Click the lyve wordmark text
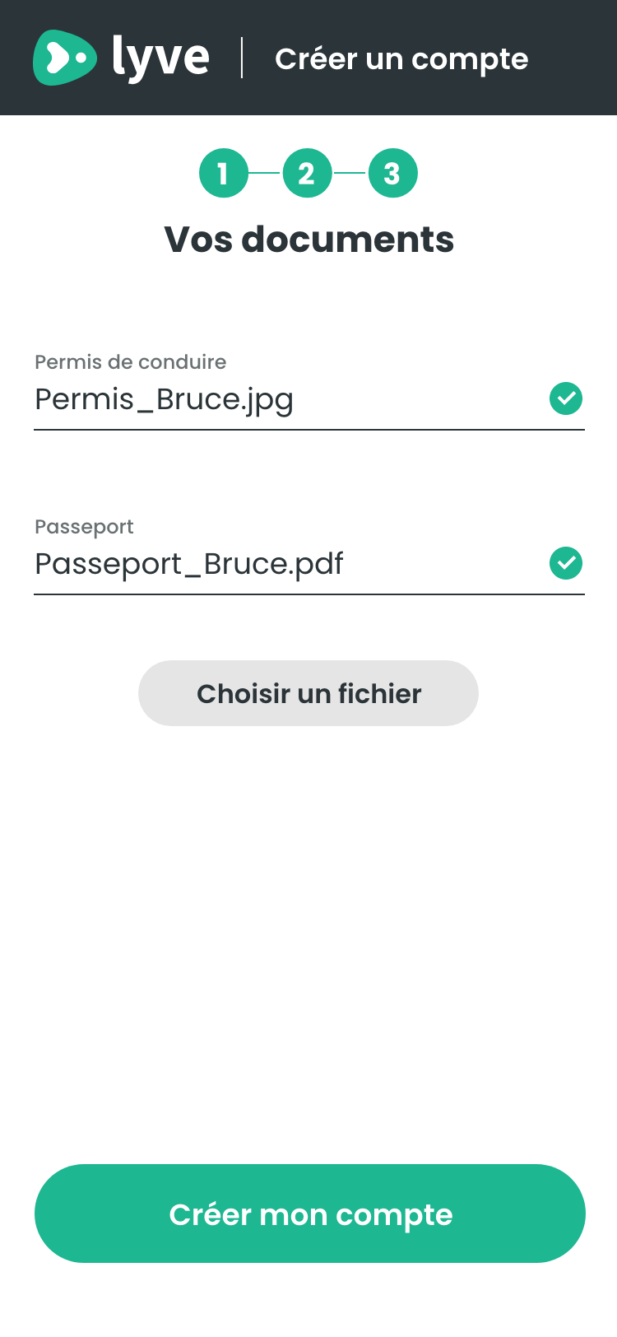Image resolution: width=617 pixels, height=1337 pixels. pos(160,58)
